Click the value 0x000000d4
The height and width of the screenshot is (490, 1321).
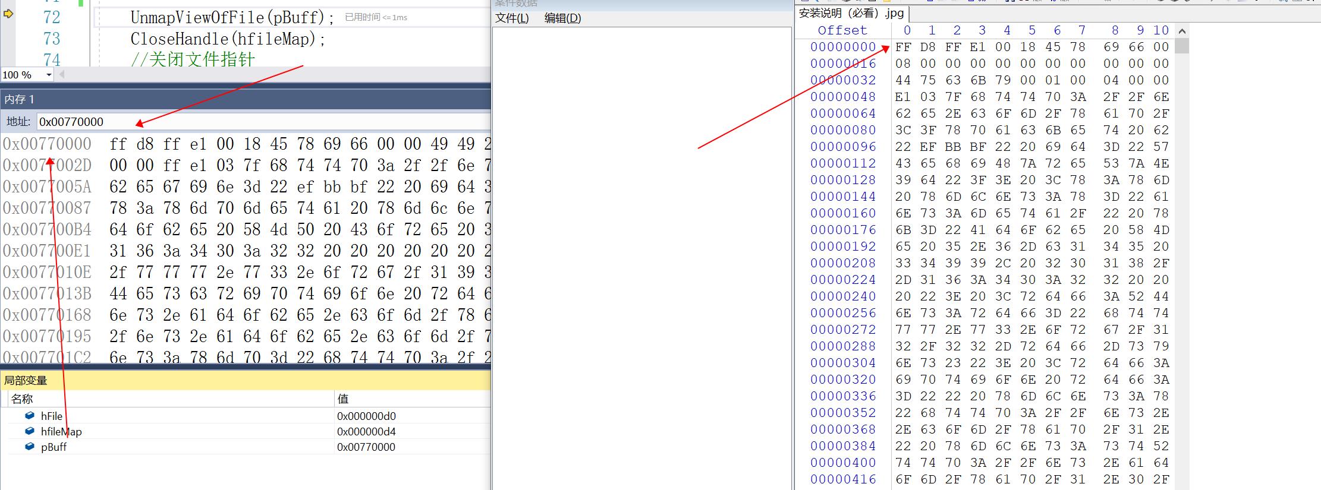[x=366, y=432]
